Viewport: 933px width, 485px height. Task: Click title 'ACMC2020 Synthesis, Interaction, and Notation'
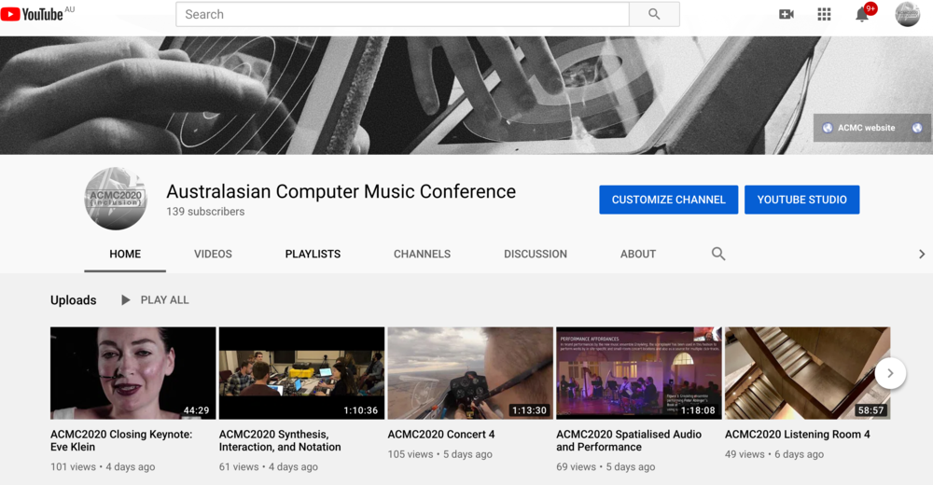point(280,440)
